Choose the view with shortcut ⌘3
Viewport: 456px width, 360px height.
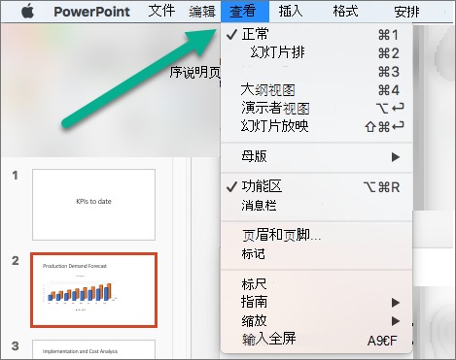coord(316,71)
